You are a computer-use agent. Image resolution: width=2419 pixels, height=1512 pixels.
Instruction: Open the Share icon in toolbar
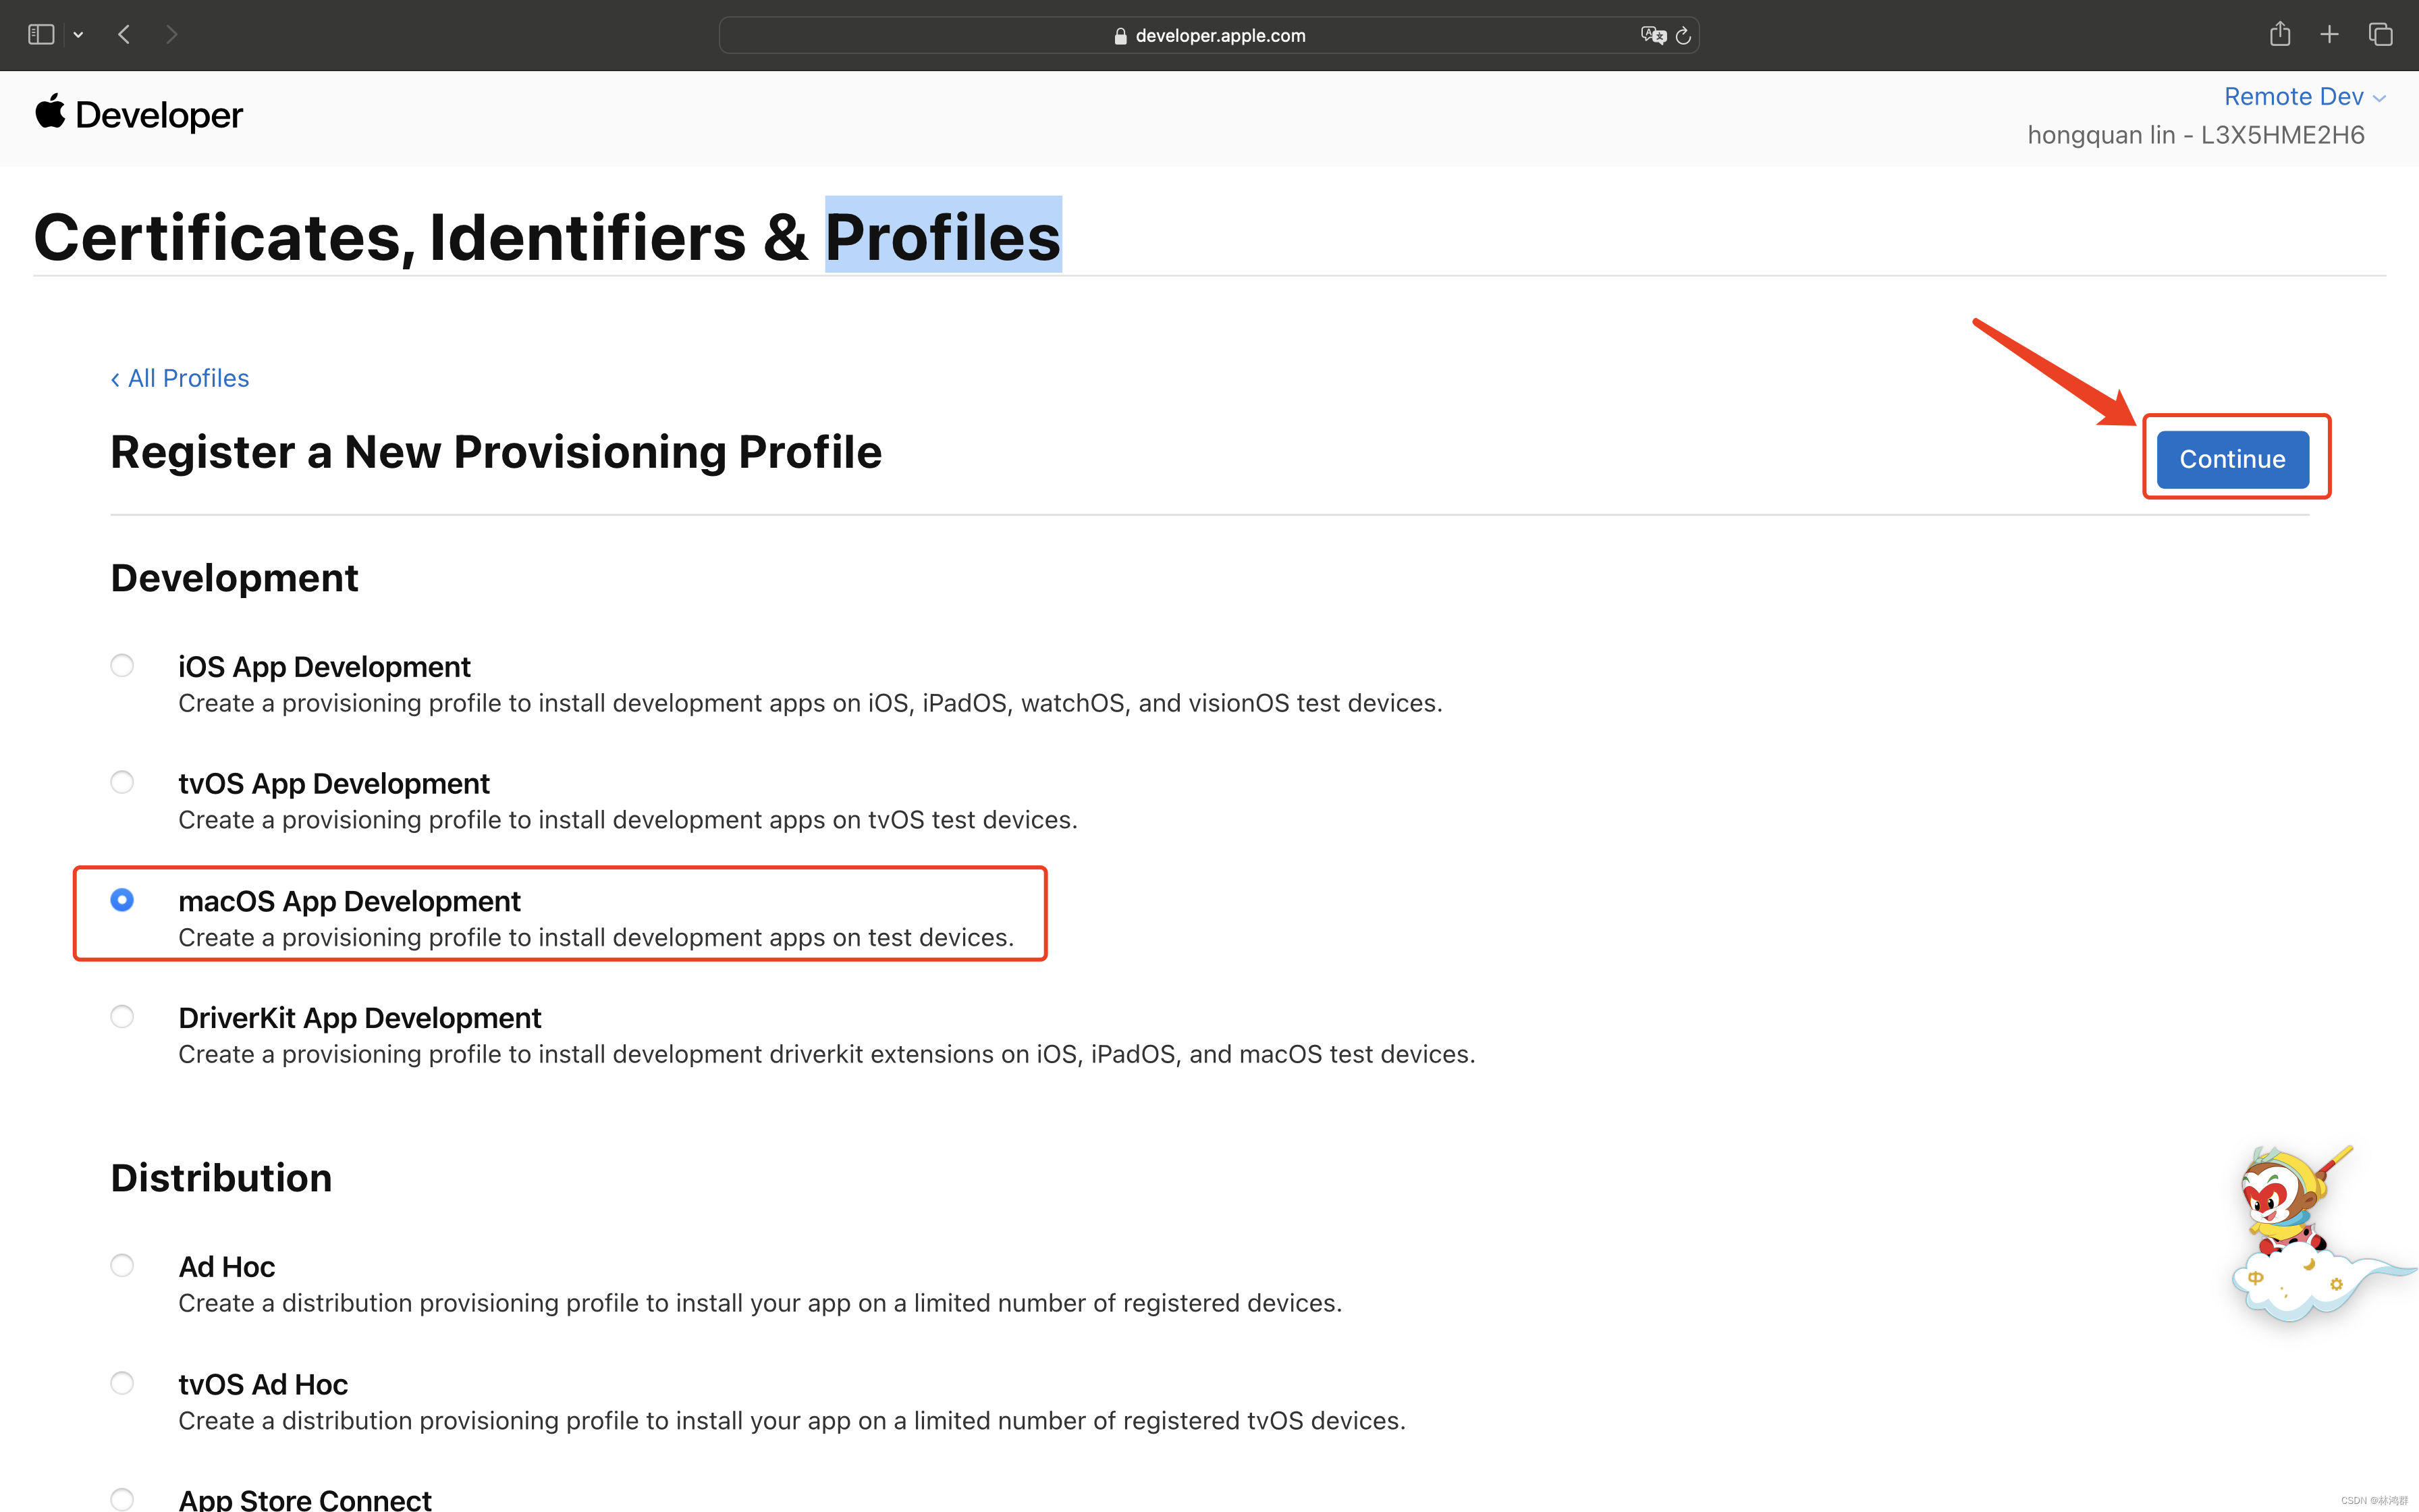coord(2280,34)
